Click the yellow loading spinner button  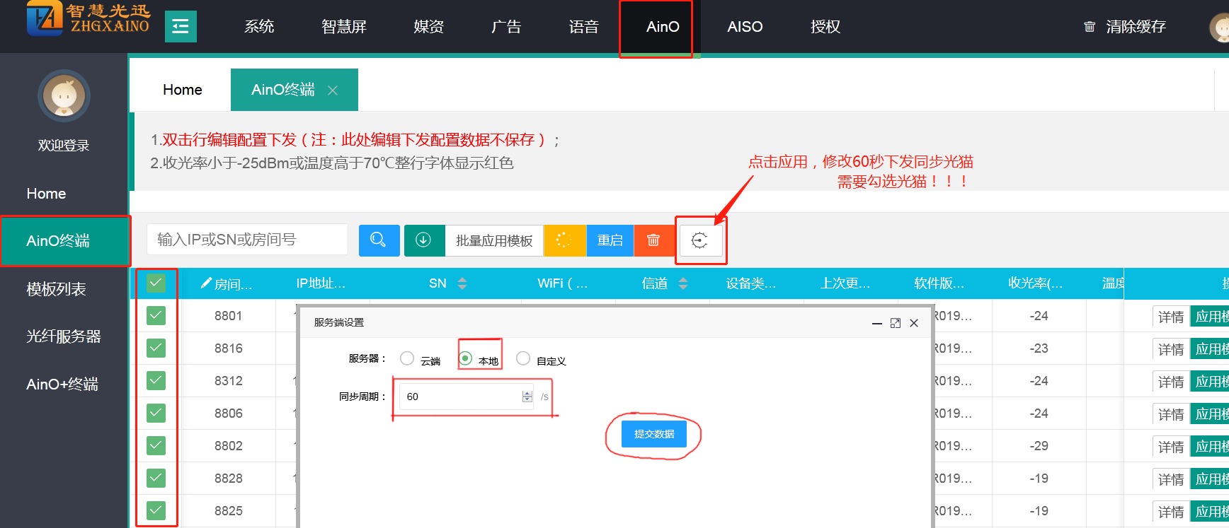(564, 240)
